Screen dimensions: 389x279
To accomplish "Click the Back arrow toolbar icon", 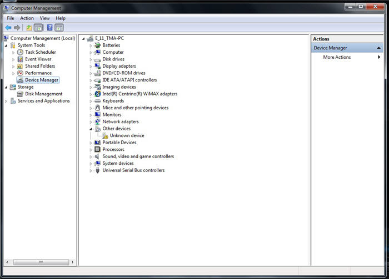I will 8,28.
